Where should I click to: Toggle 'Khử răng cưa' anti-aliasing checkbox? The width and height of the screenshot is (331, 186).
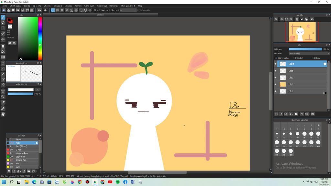(95, 10)
